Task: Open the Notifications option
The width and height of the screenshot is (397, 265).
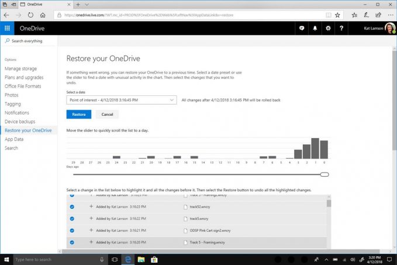Action: point(17,113)
